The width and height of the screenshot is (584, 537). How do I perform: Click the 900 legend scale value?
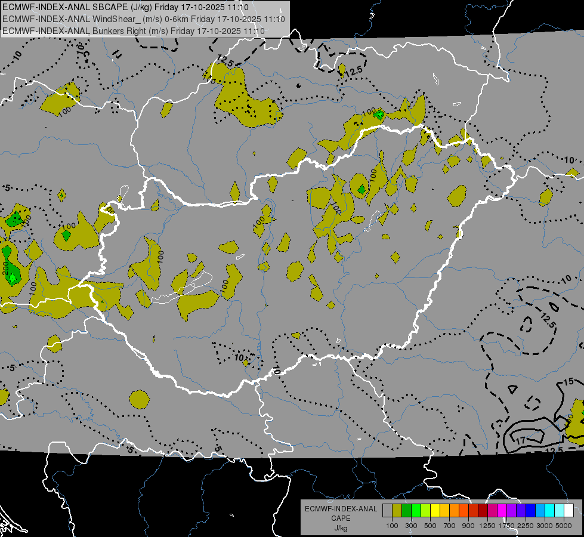pos(468,526)
